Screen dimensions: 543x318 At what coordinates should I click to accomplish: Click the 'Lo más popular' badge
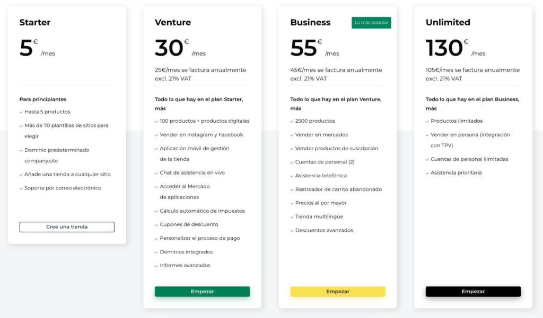point(371,22)
